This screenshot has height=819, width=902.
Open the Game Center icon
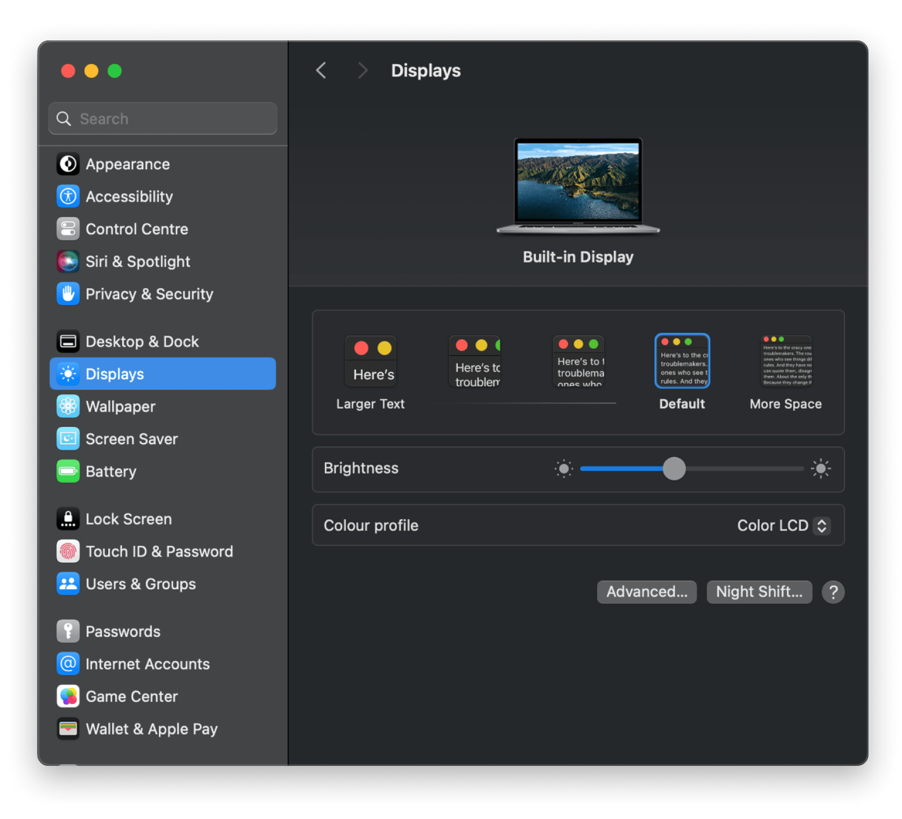[68, 697]
